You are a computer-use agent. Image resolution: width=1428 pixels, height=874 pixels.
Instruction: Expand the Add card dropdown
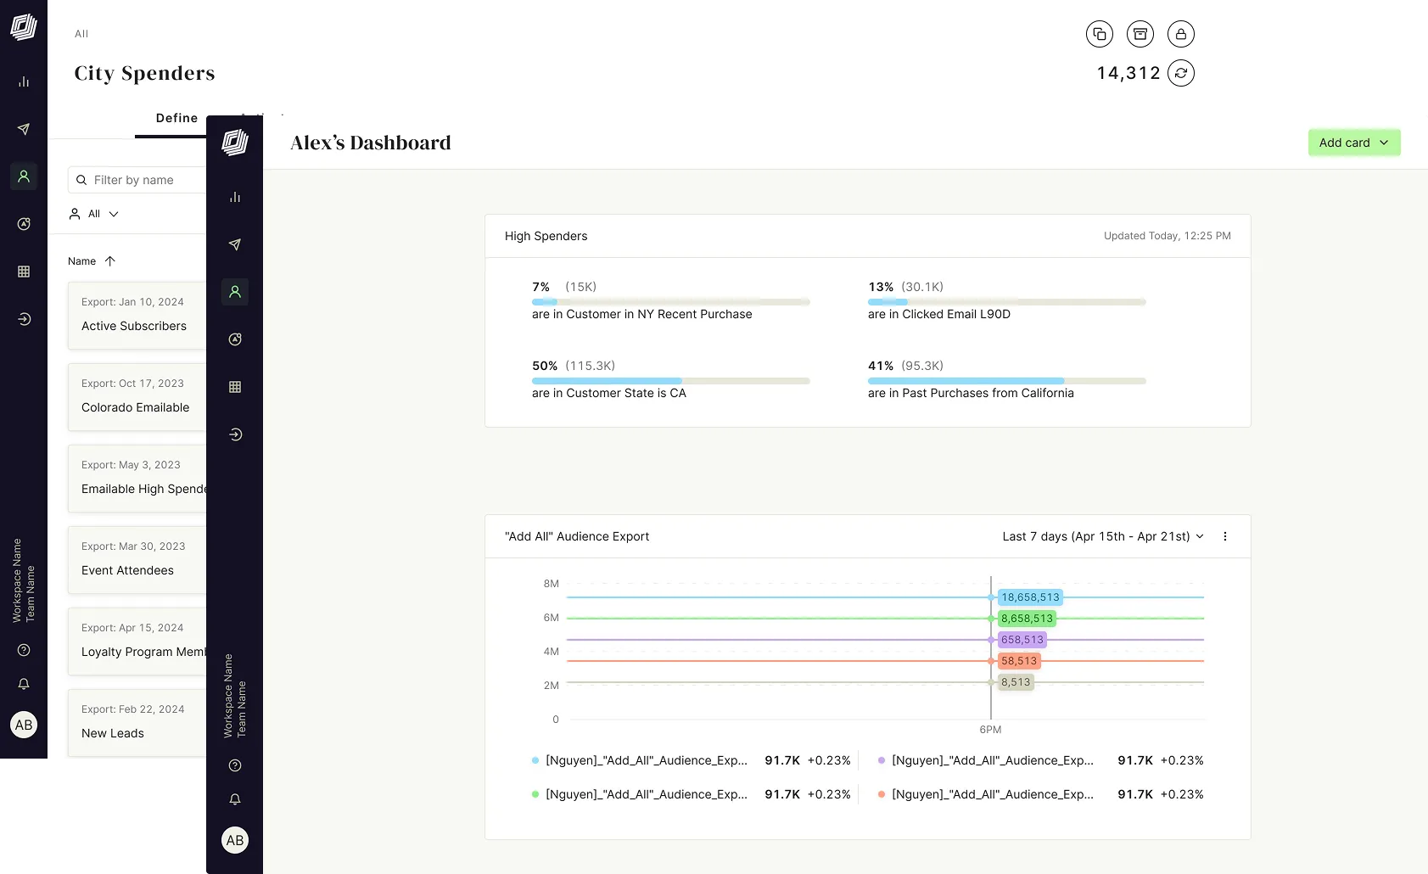point(1353,143)
